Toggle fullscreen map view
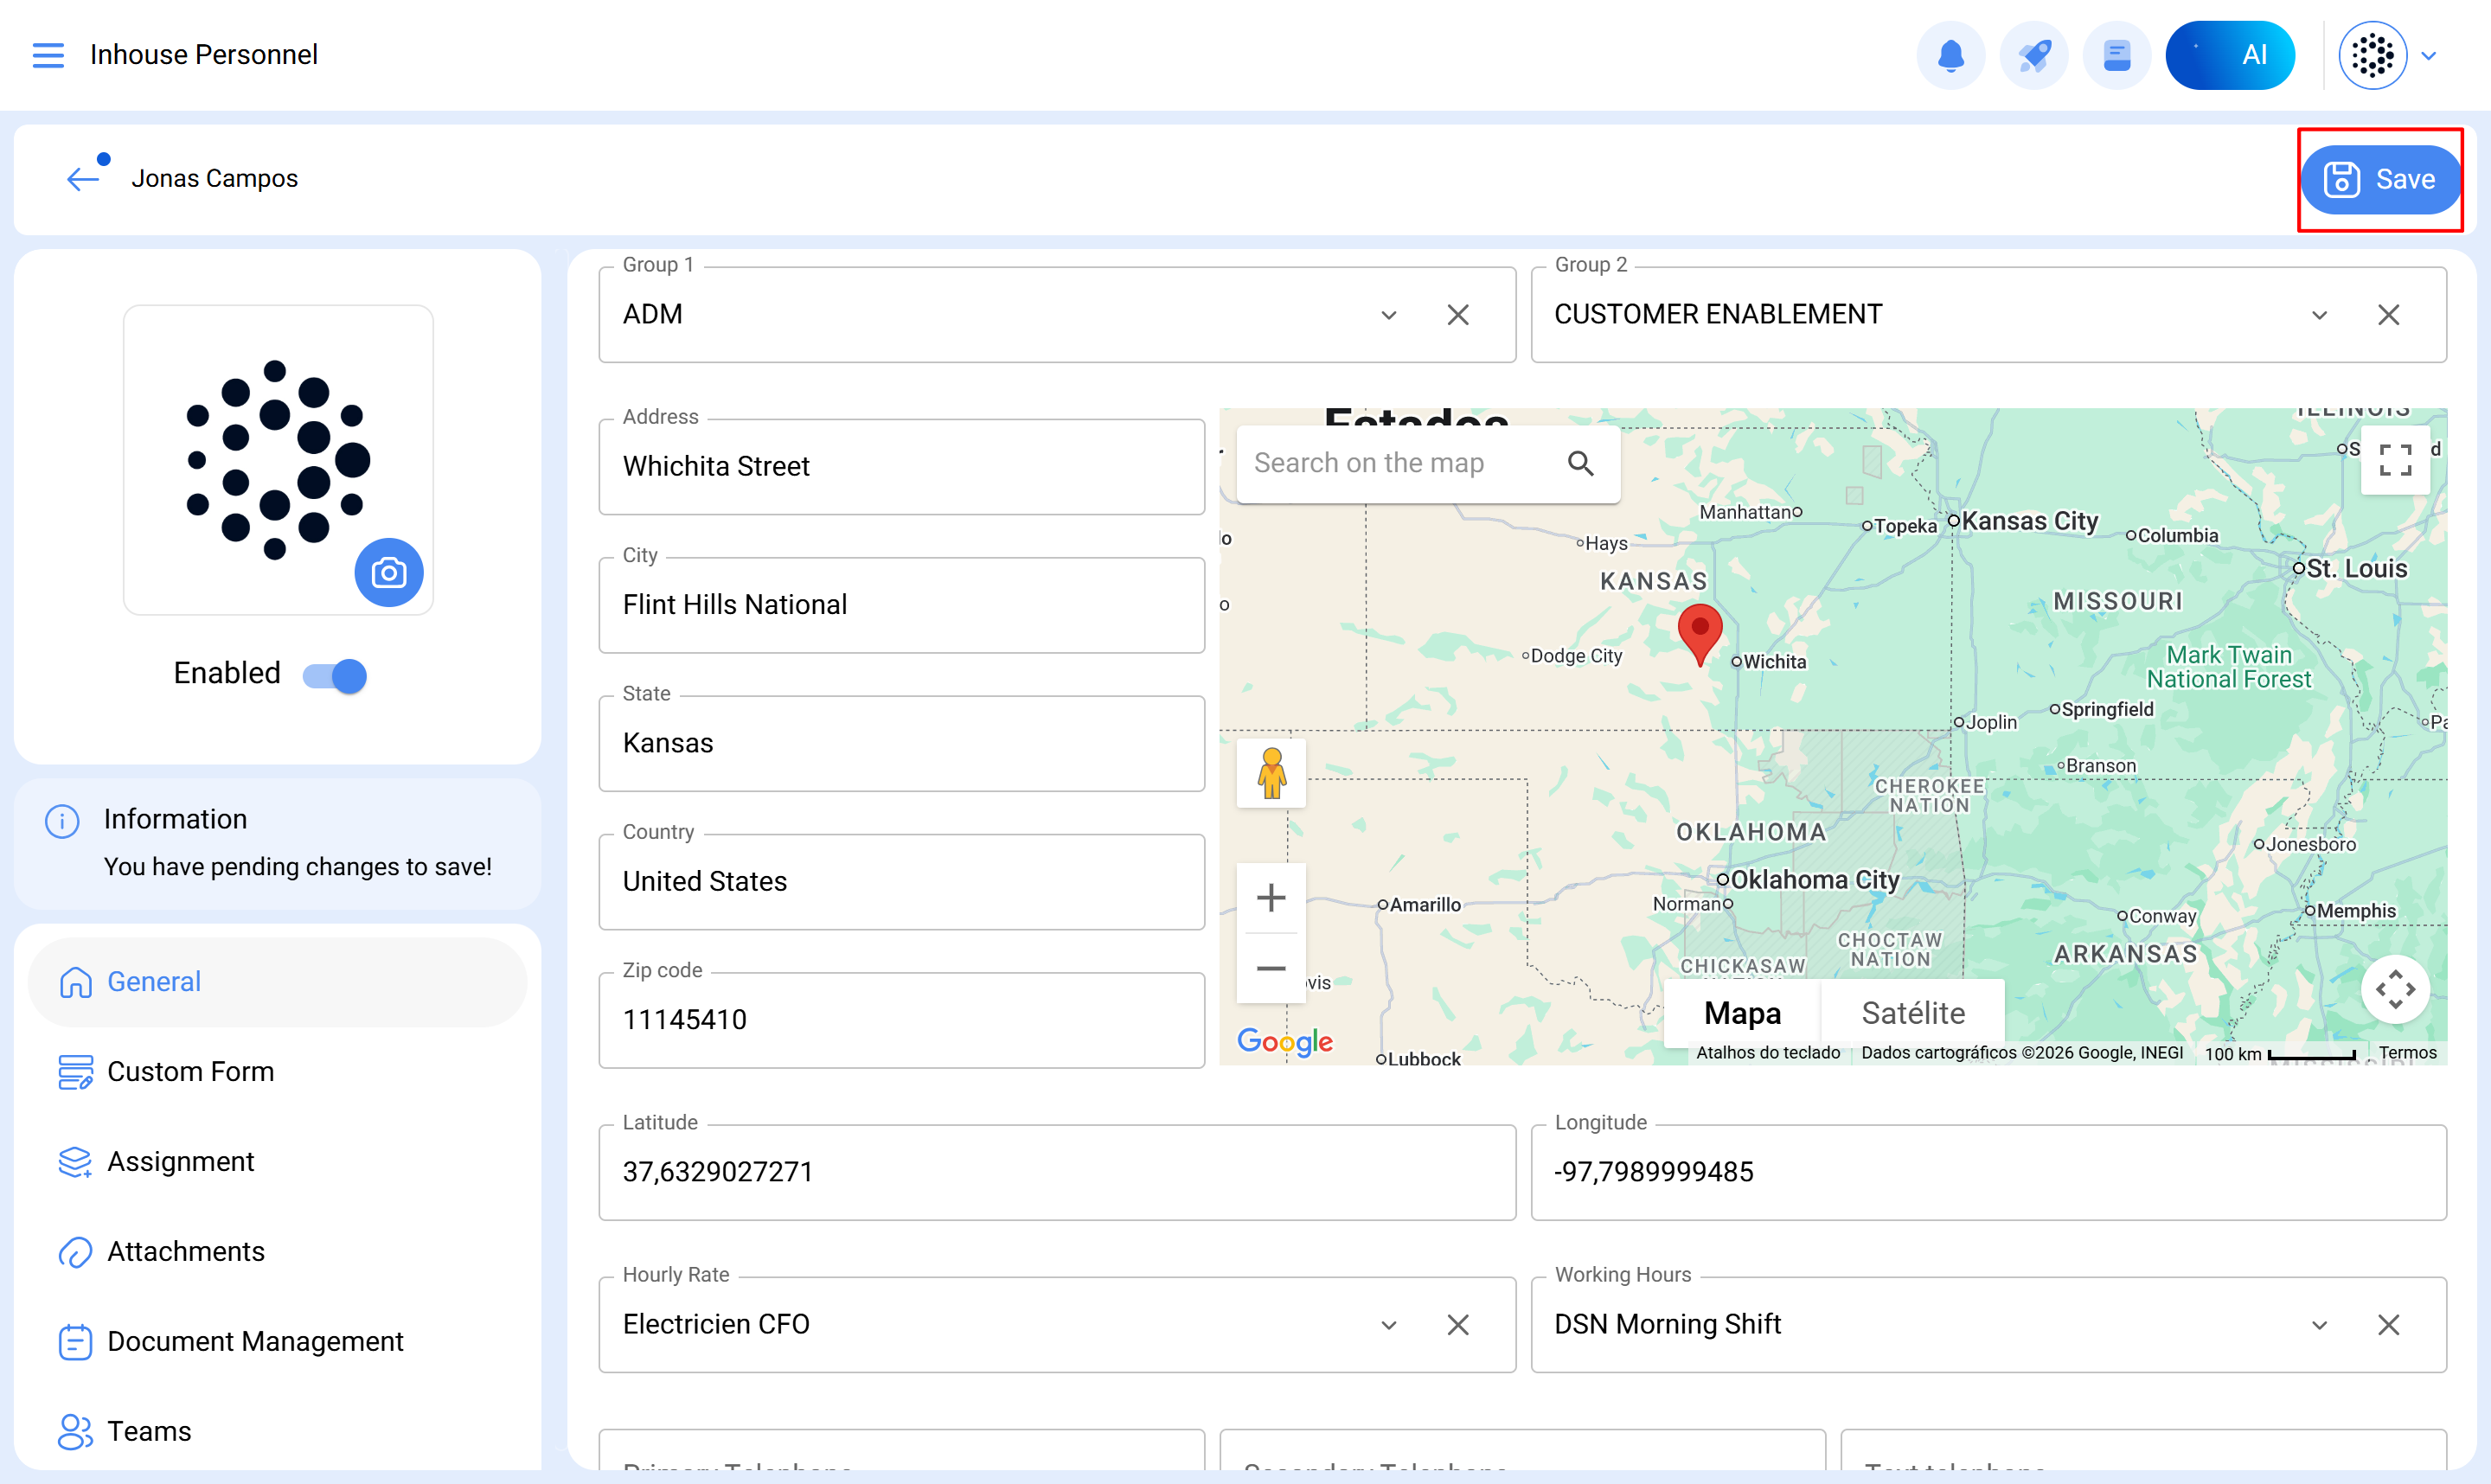Screen dimensions: 2491x1484 (x=2394, y=460)
